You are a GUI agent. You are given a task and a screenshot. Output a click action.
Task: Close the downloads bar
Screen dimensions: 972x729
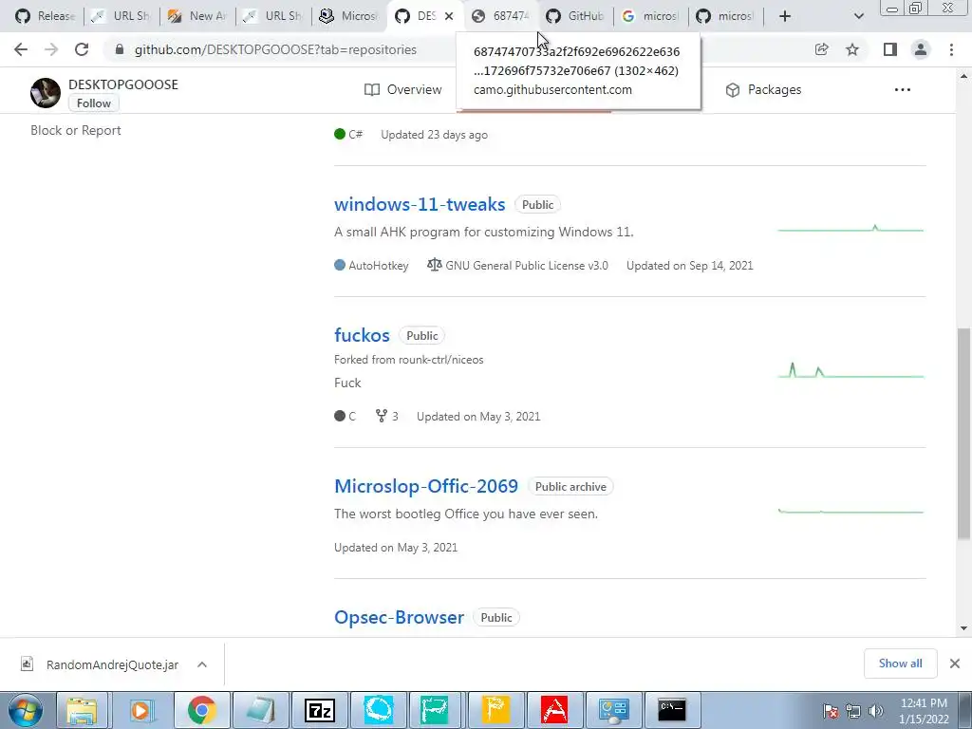(x=955, y=664)
